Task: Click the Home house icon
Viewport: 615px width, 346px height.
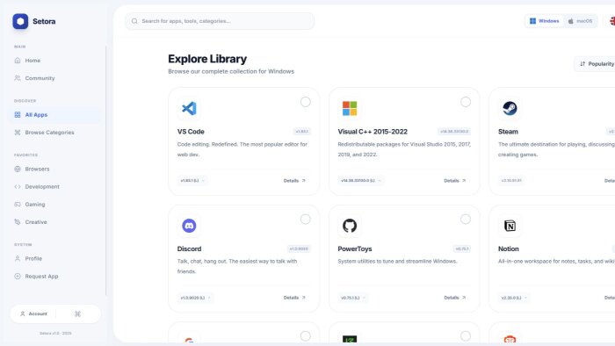Action: pyautogui.click(x=18, y=61)
